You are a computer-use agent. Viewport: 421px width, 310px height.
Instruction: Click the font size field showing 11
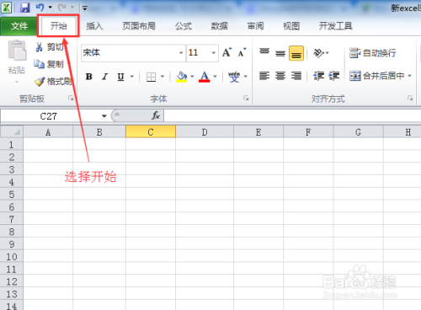[x=198, y=53]
